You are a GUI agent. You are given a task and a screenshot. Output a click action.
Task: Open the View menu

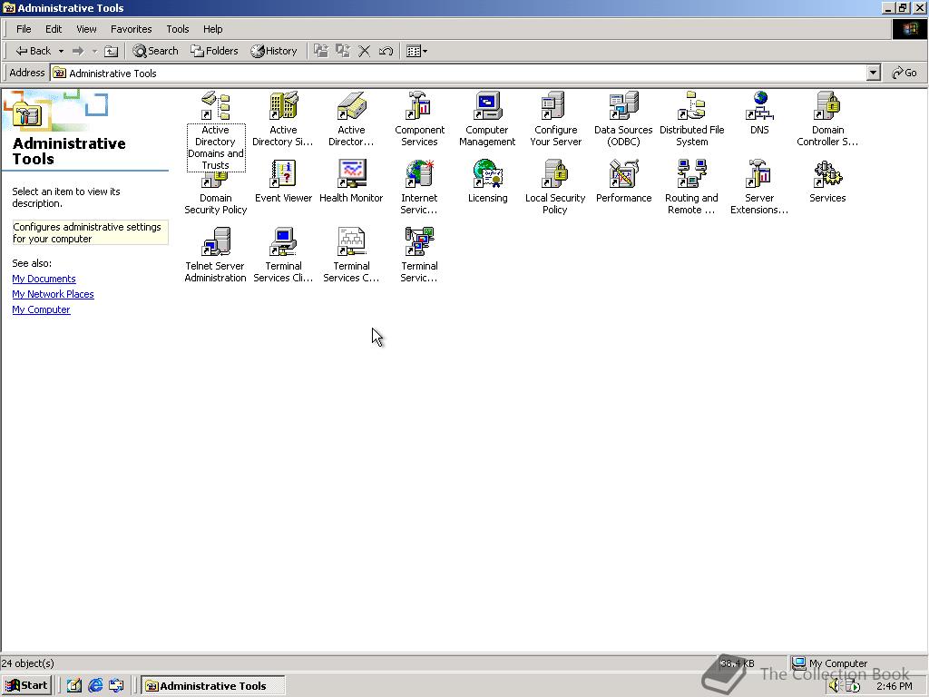click(86, 29)
